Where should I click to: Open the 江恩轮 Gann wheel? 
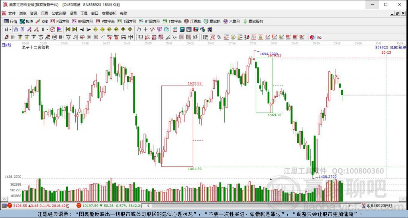[x=192, y=21]
